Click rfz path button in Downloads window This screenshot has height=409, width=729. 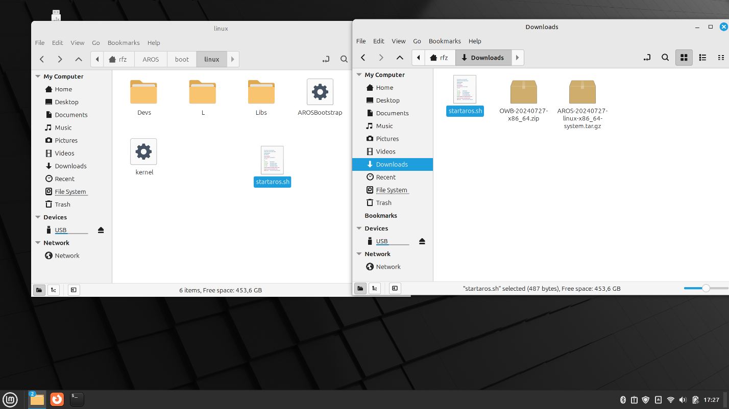pyautogui.click(x=440, y=58)
